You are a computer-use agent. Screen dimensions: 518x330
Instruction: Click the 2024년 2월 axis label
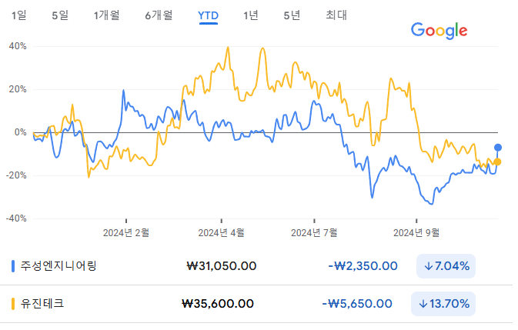[126, 233]
